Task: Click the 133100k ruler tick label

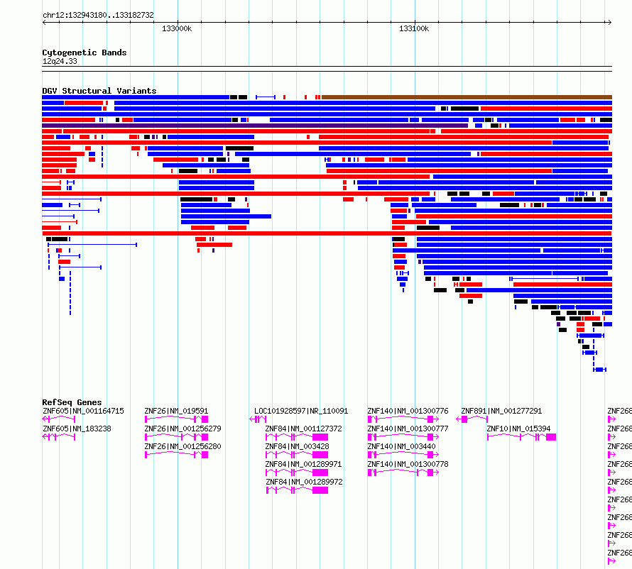Action: (x=414, y=28)
